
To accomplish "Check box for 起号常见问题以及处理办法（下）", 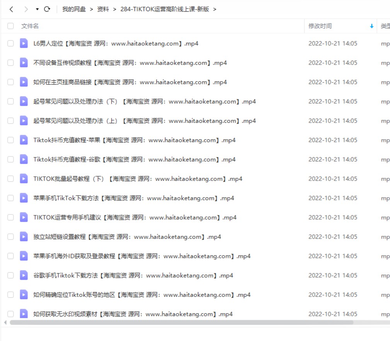I will pyautogui.click(x=10, y=101).
